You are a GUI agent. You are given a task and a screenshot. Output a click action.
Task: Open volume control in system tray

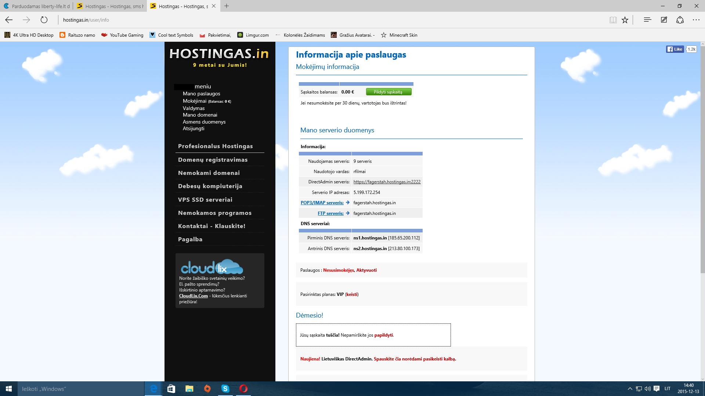(x=648, y=389)
